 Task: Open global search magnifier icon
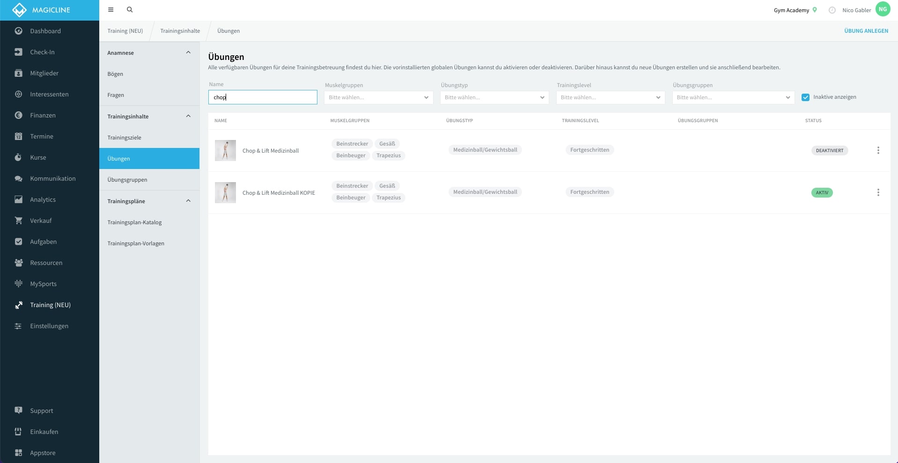point(130,10)
